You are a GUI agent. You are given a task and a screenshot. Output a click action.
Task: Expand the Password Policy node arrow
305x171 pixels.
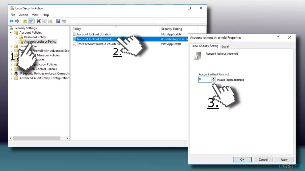click(16, 37)
